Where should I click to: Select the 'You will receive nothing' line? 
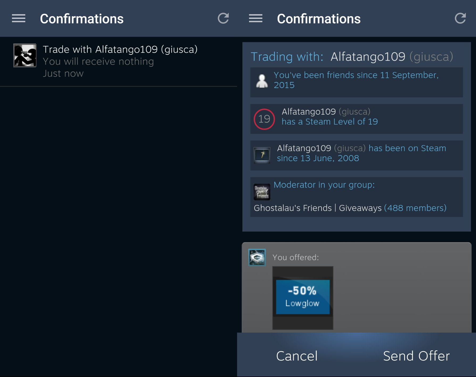click(98, 61)
